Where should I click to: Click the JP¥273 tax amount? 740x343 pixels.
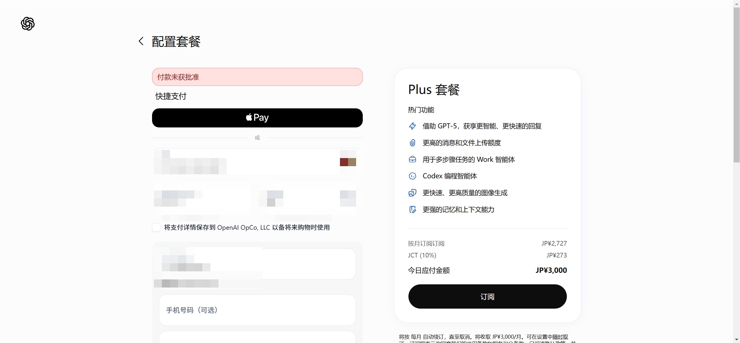point(557,255)
